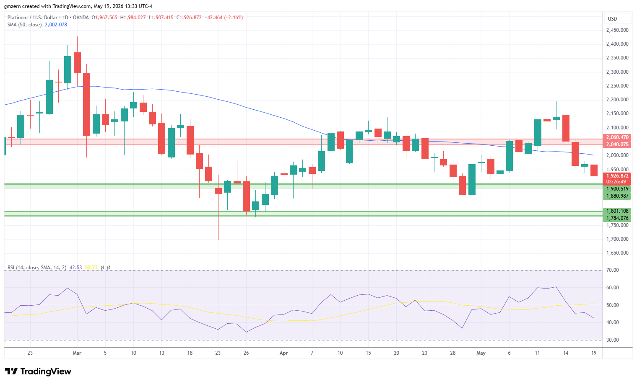Click the 1,650.000 price axis label
This screenshot has width=637, height=384.
click(x=617, y=253)
